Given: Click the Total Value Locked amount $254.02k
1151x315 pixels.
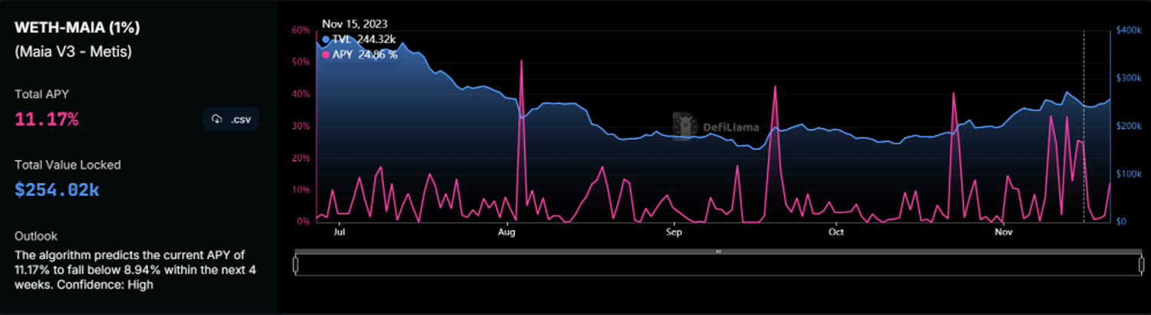Looking at the screenshot, I should (57, 190).
